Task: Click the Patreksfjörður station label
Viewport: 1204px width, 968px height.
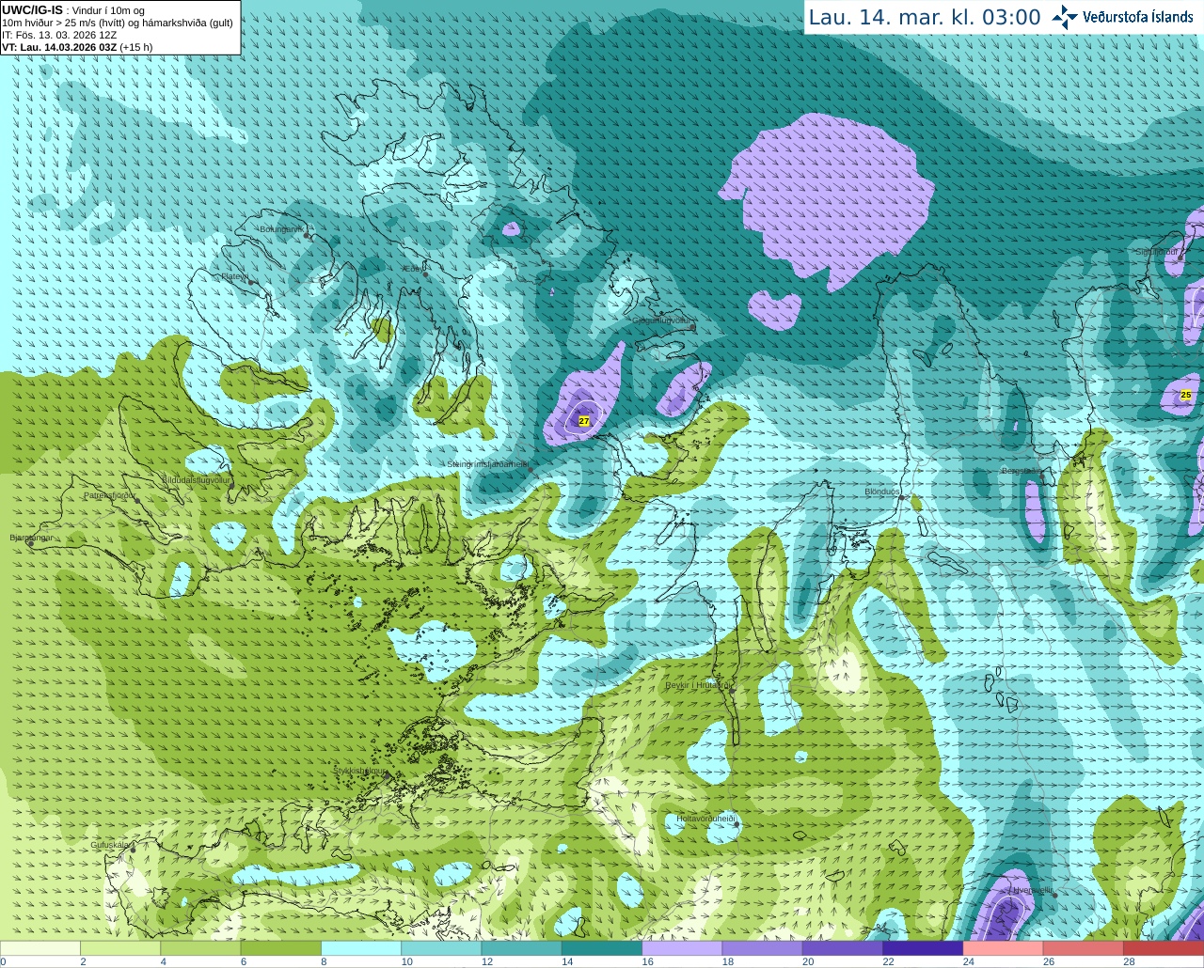Action: tap(109, 495)
